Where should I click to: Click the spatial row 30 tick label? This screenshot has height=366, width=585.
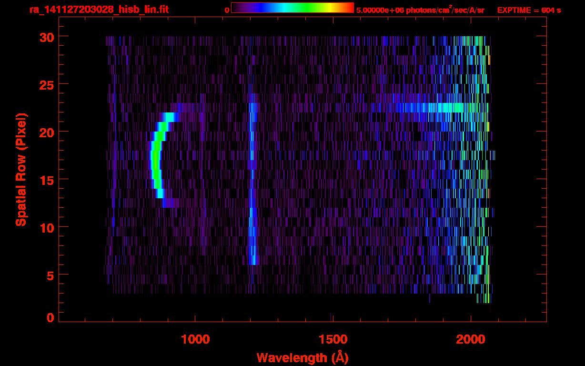(47, 37)
